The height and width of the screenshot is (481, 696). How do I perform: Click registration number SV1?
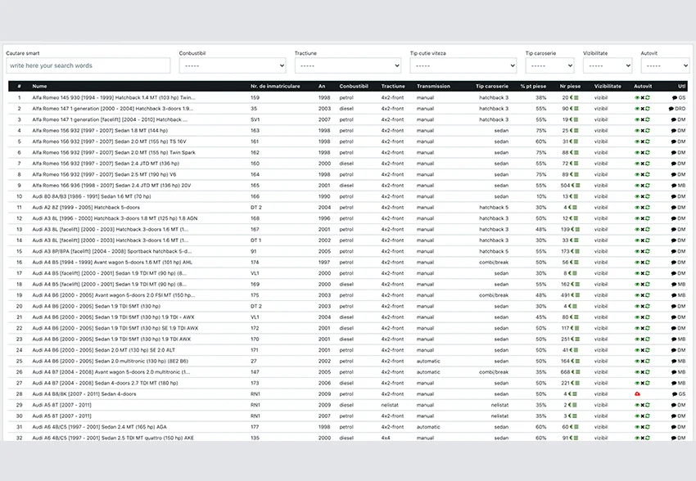[255, 119]
